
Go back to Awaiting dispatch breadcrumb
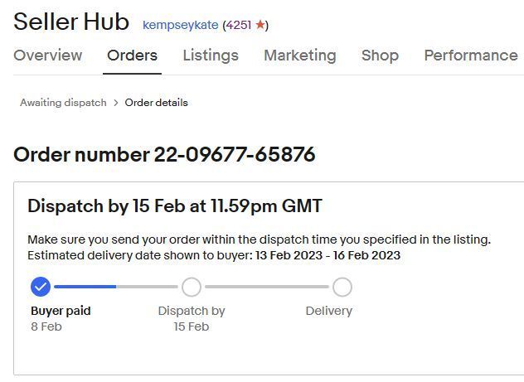63,103
